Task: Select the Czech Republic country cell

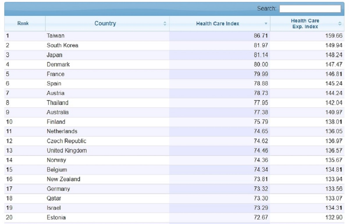Action: [x=67, y=141]
